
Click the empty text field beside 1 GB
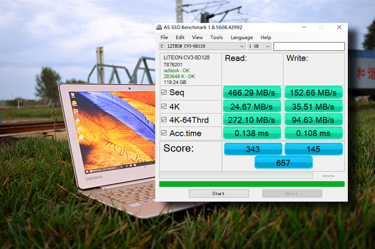pyautogui.click(x=309, y=46)
